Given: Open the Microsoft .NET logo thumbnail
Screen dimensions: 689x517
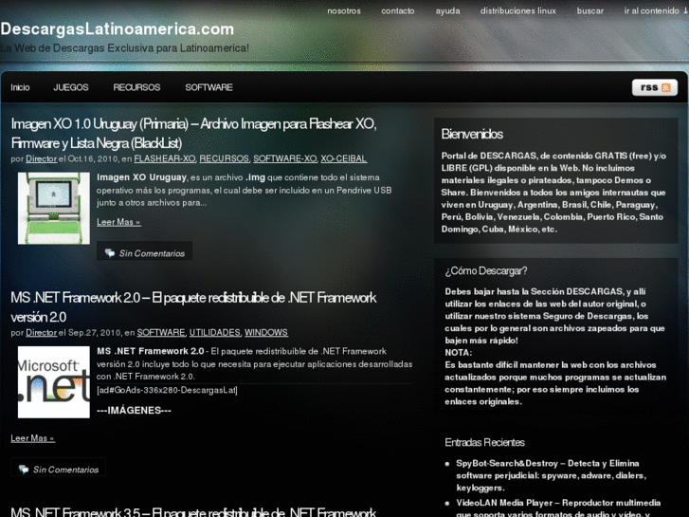Looking at the screenshot, I should pyautogui.click(x=54, y=382).
